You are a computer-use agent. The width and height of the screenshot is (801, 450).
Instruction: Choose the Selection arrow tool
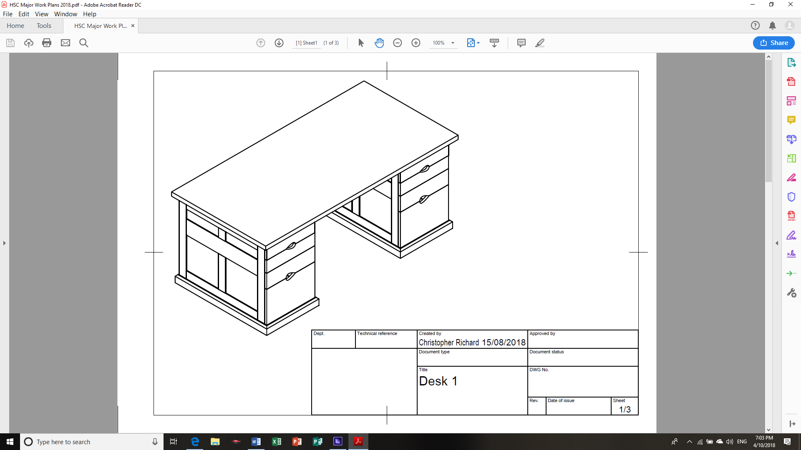361,43
